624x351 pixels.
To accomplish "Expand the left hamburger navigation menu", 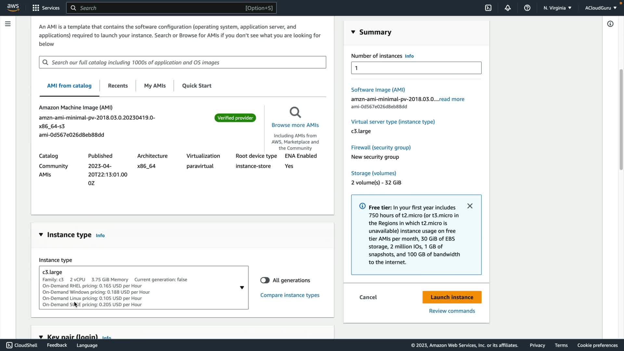I will pos(8,24).
